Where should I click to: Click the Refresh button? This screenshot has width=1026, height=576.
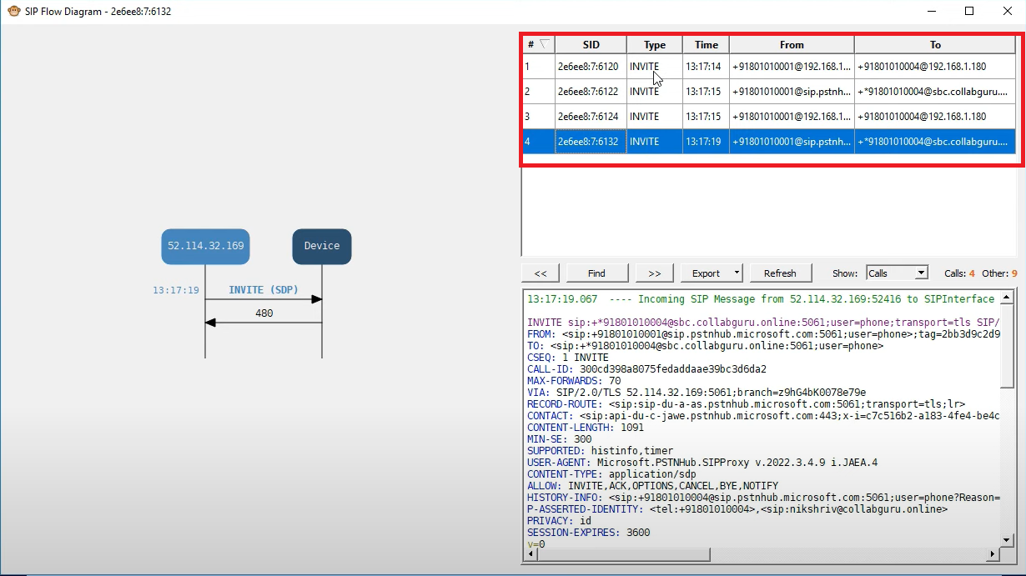(780, 273)
